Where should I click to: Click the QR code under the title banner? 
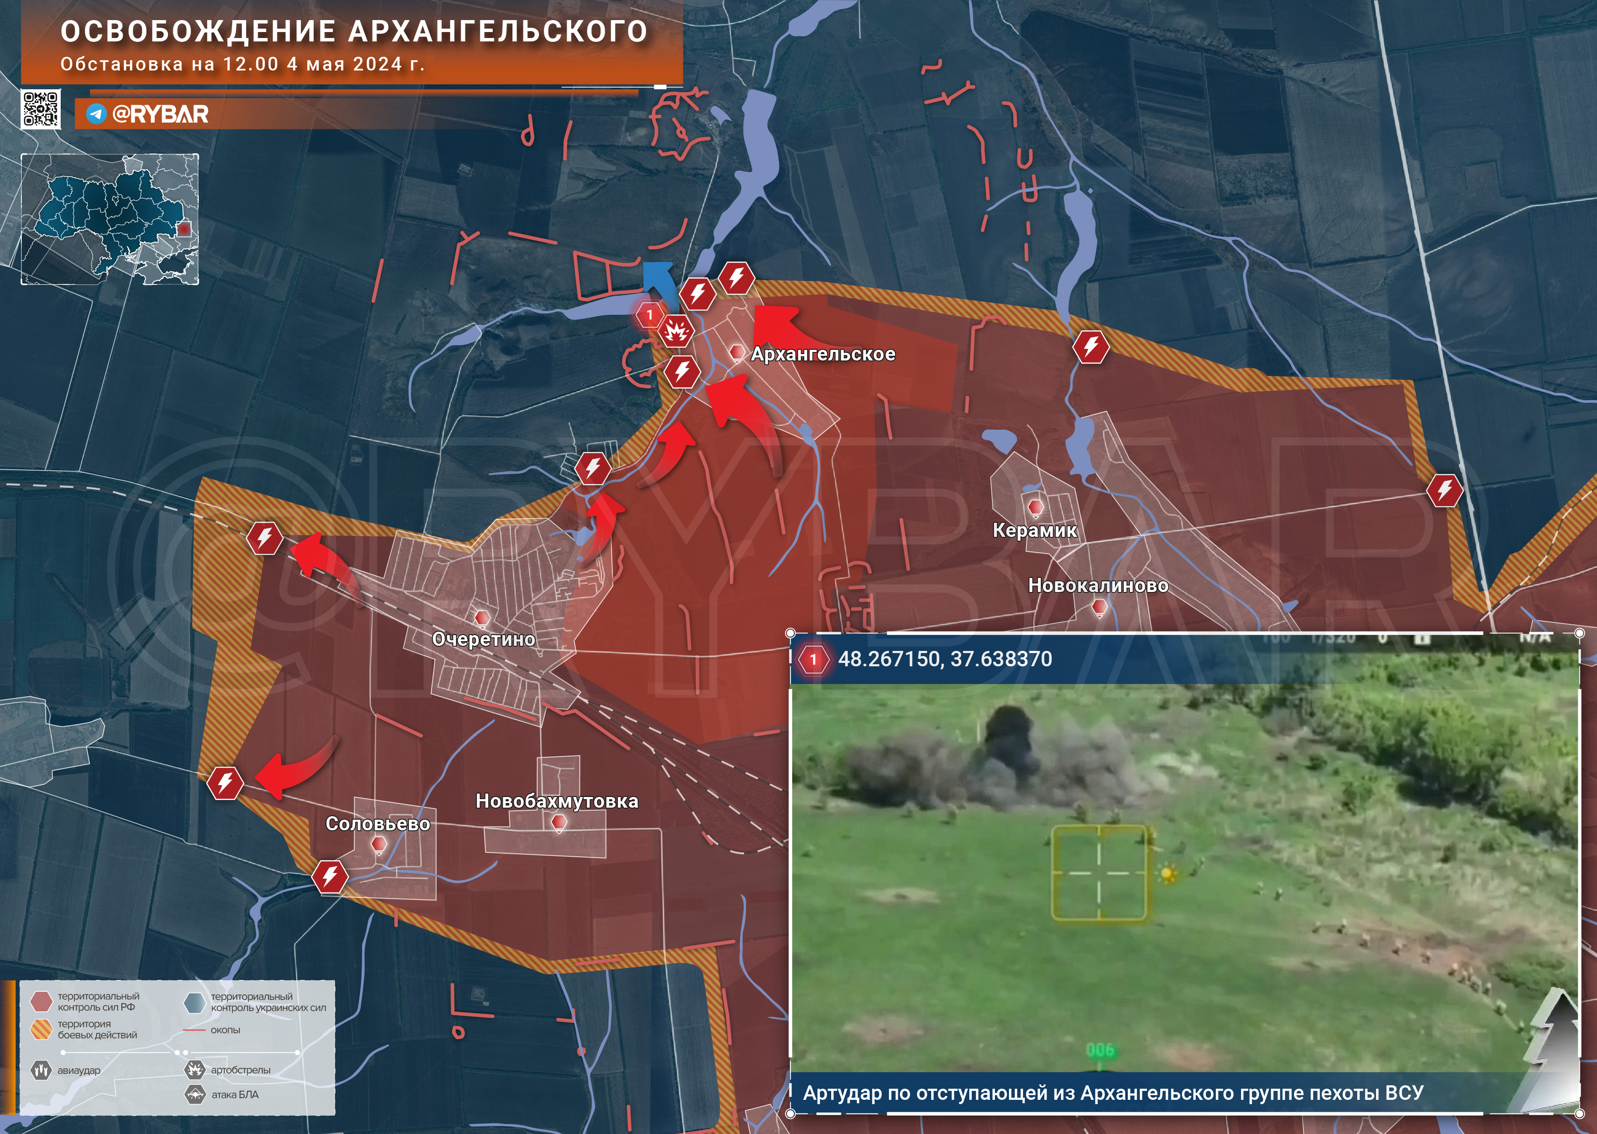(41, 109)
